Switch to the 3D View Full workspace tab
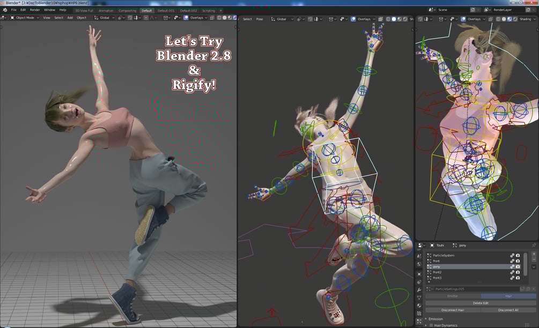 tap(84, 11)
